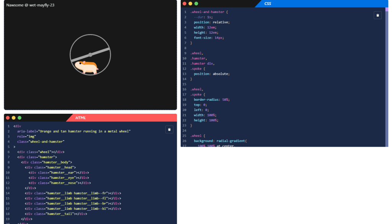Image resolution: width=392 pixels, height=224 pixels.
Task: Click the yellow dot on the CSS window
Action: (190, 3)
